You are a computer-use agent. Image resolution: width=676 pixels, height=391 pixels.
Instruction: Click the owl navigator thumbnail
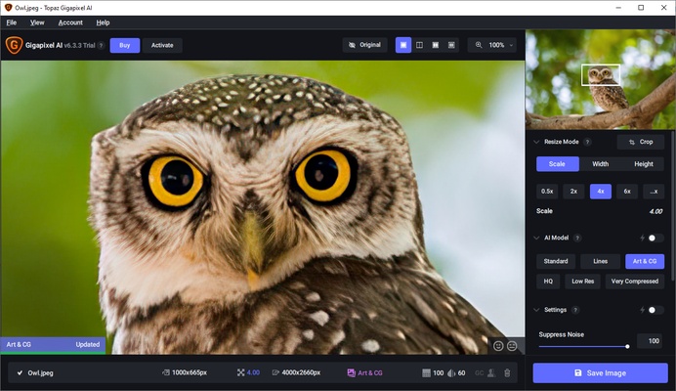(x=600, y=79)
